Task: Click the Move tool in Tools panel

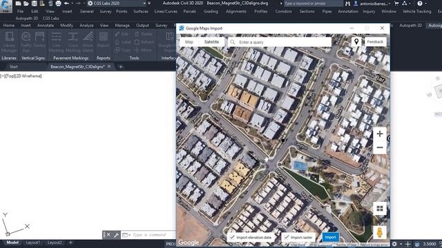Action: [x=143, y=50]
